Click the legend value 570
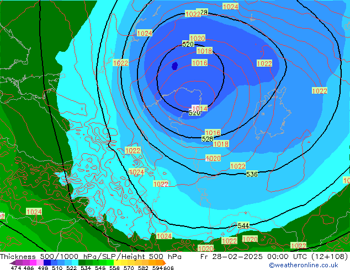The width and height of the screenshot is (350, 270). [x=129, y=268]
